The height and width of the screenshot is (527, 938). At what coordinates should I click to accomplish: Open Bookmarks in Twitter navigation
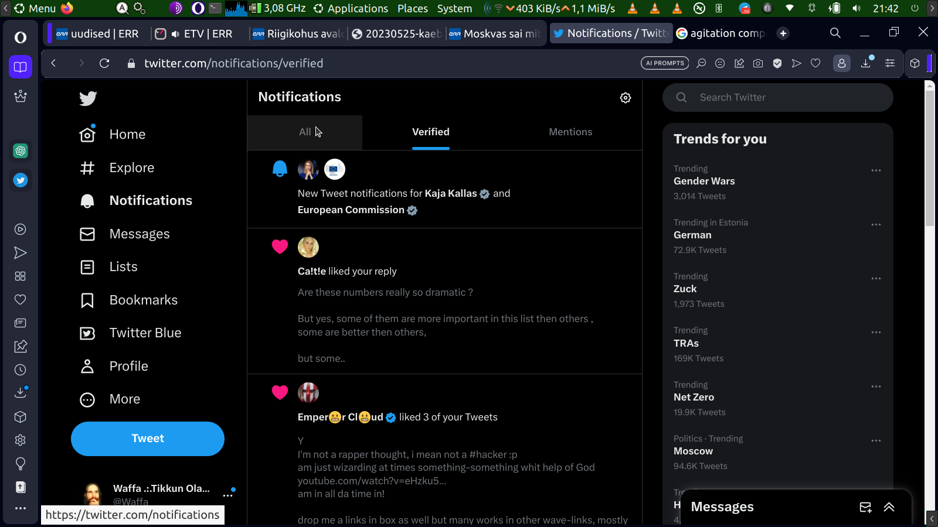[128, 300]
